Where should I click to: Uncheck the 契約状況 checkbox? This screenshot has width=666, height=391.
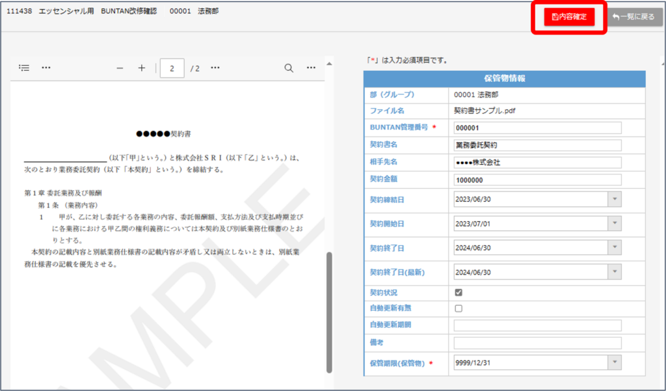(459, 293)
